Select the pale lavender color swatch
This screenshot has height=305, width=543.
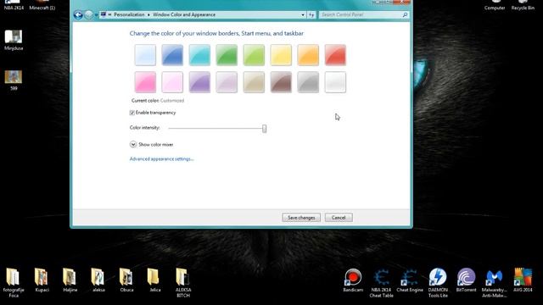tap(227, 82)
